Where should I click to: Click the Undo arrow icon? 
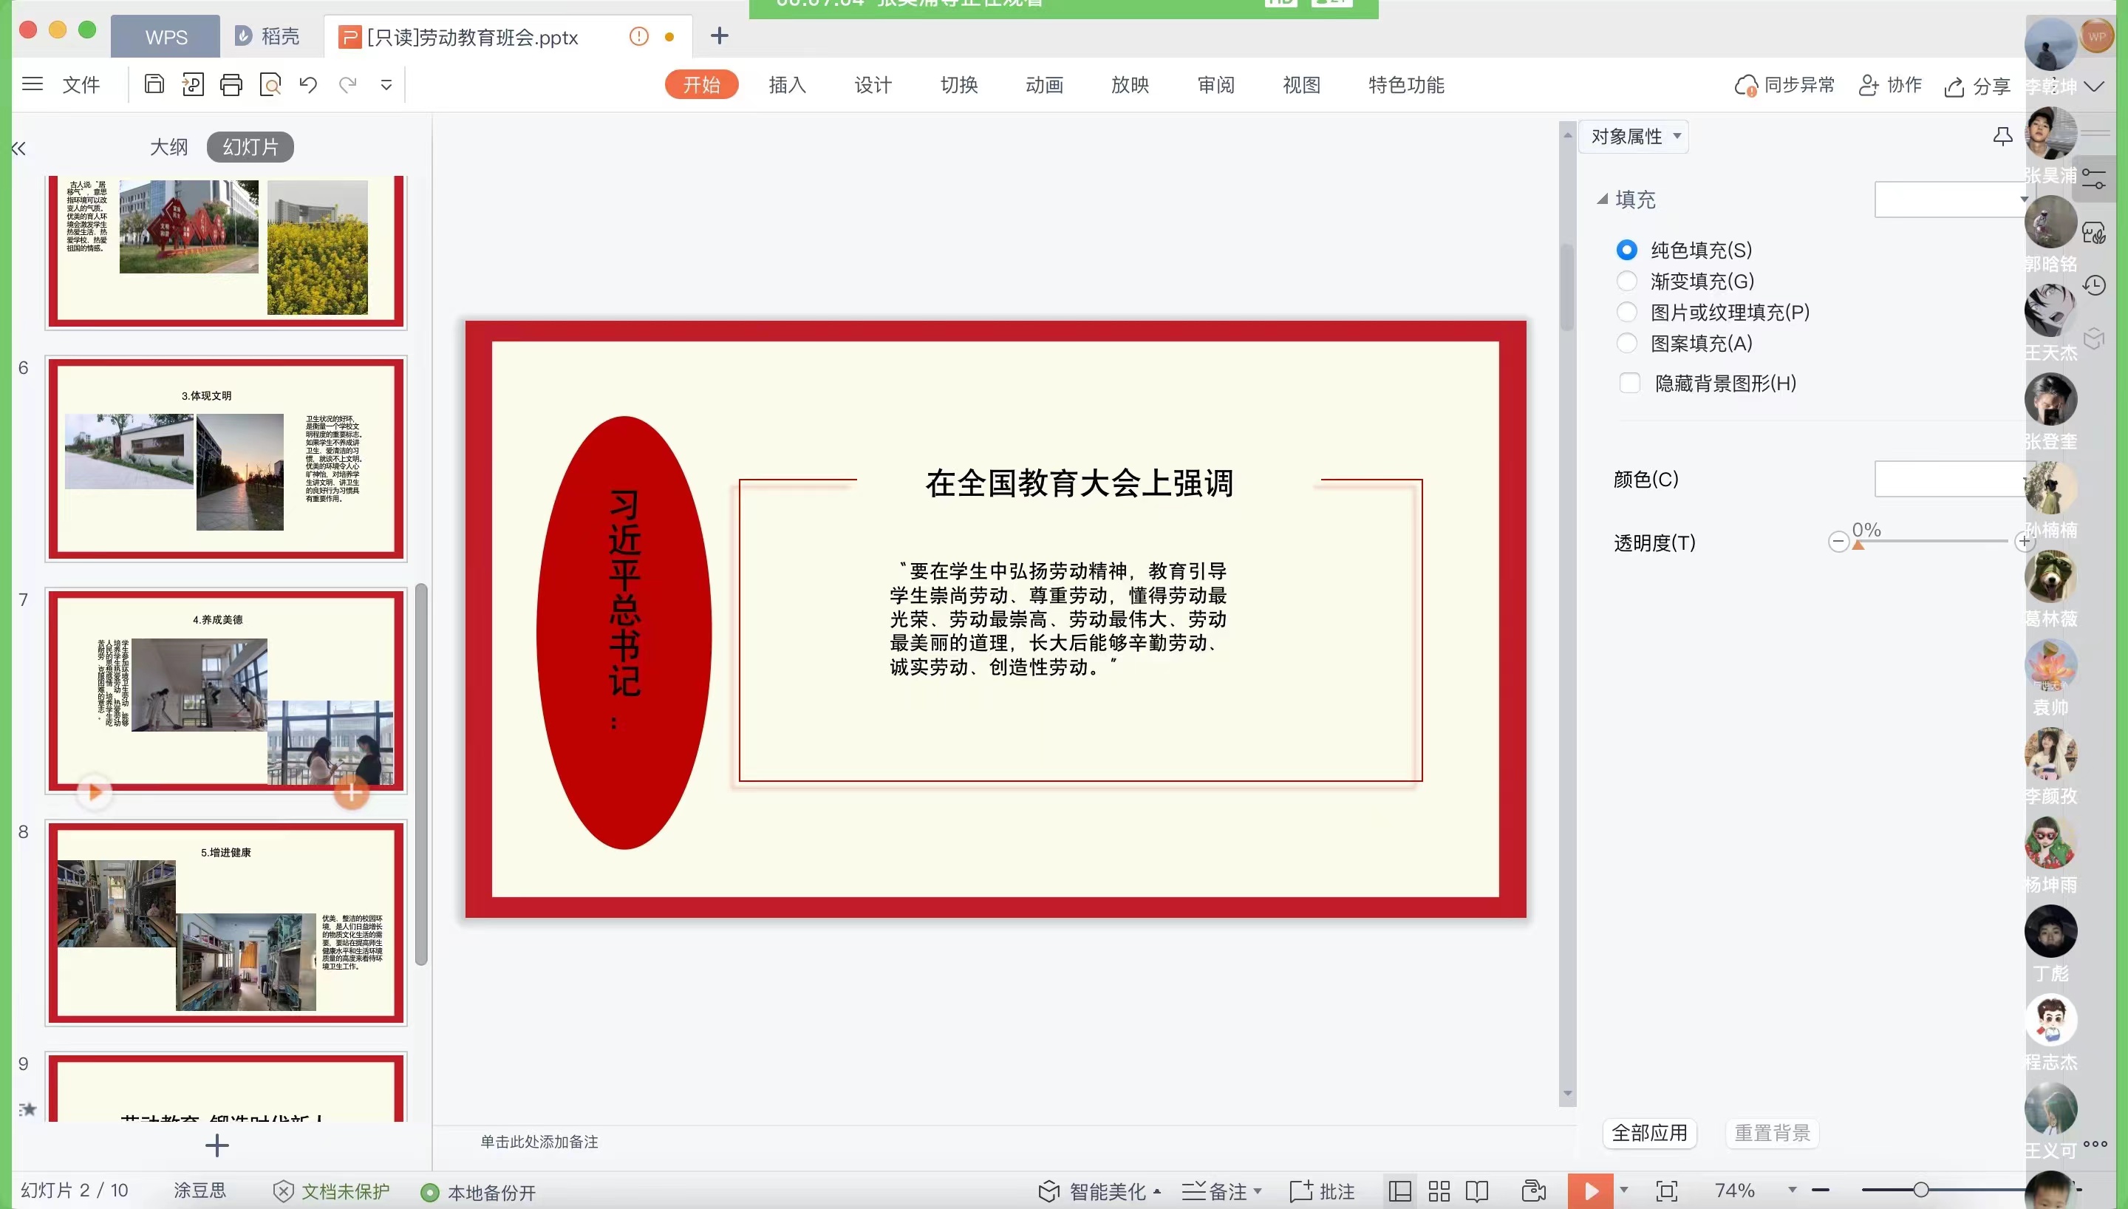click(308, 85)
